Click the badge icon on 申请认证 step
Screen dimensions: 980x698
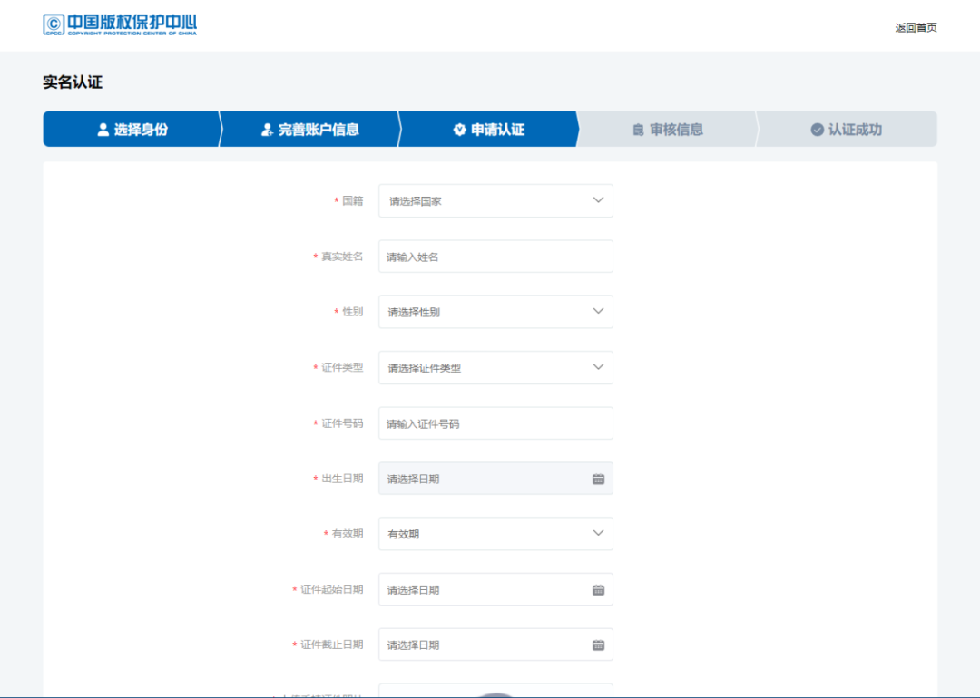459,129
